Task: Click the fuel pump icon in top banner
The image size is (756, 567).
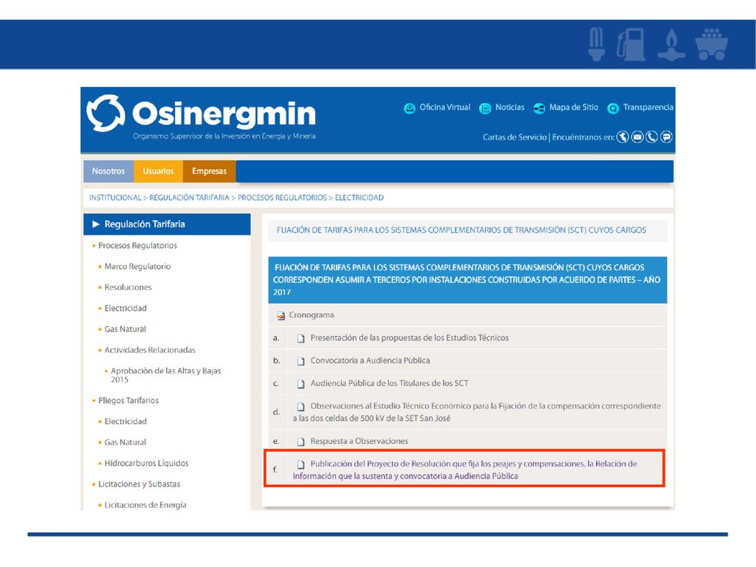Action: [632, 45]
